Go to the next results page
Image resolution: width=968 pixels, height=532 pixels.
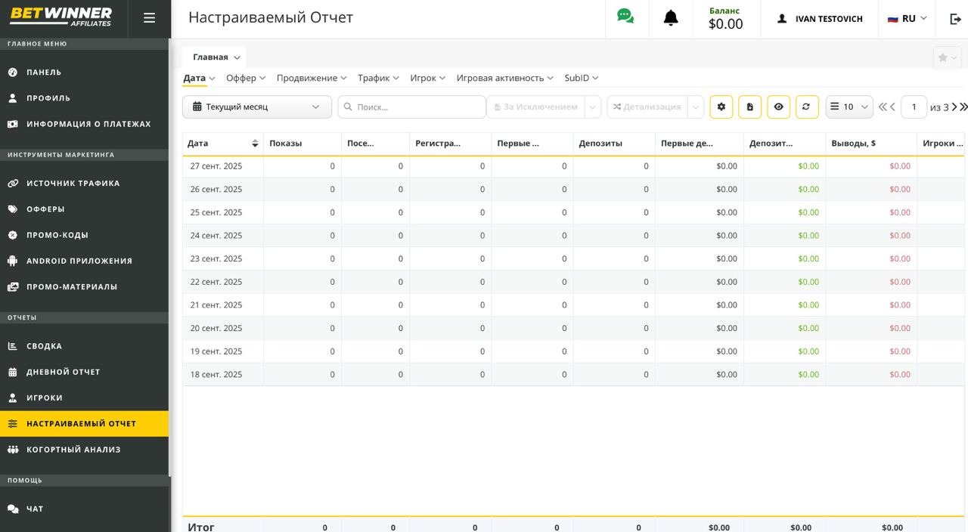(x=954, y=107)
